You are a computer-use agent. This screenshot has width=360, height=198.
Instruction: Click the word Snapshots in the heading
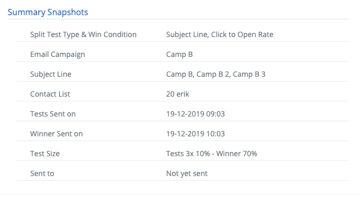point(68,12)
